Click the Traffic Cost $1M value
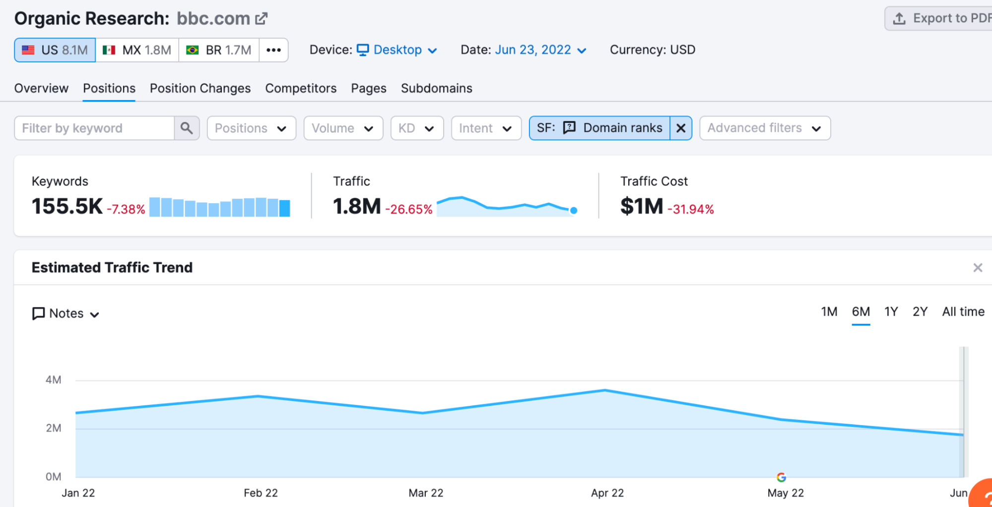Image resolution: width=992 pixels, height=507 pixels. pyautogui.click(x=642, y=207)
